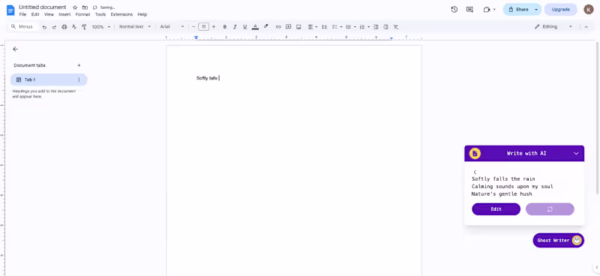Print the document with the printer icon
Viewport: 600px width, 276px height.
(64, 27)
